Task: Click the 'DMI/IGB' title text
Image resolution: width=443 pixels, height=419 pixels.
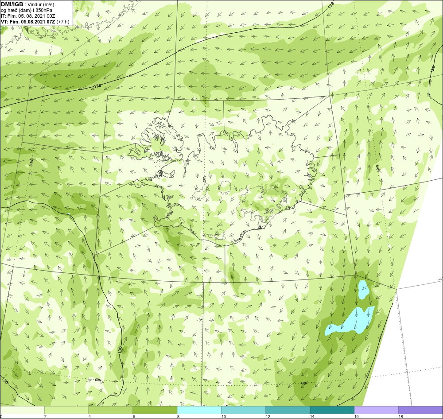Action: click(x=12, y=4)
